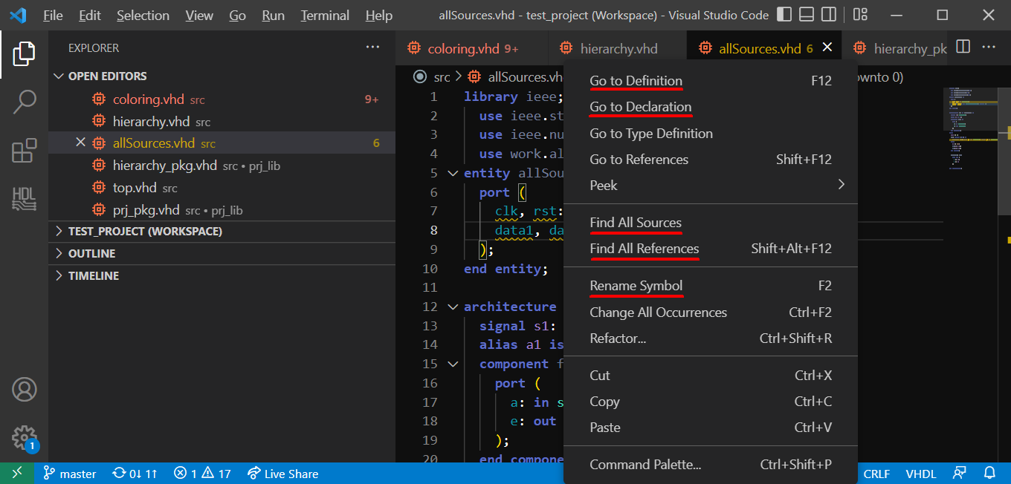
Task: Start a Live Share session
Action: click(282, 473)
